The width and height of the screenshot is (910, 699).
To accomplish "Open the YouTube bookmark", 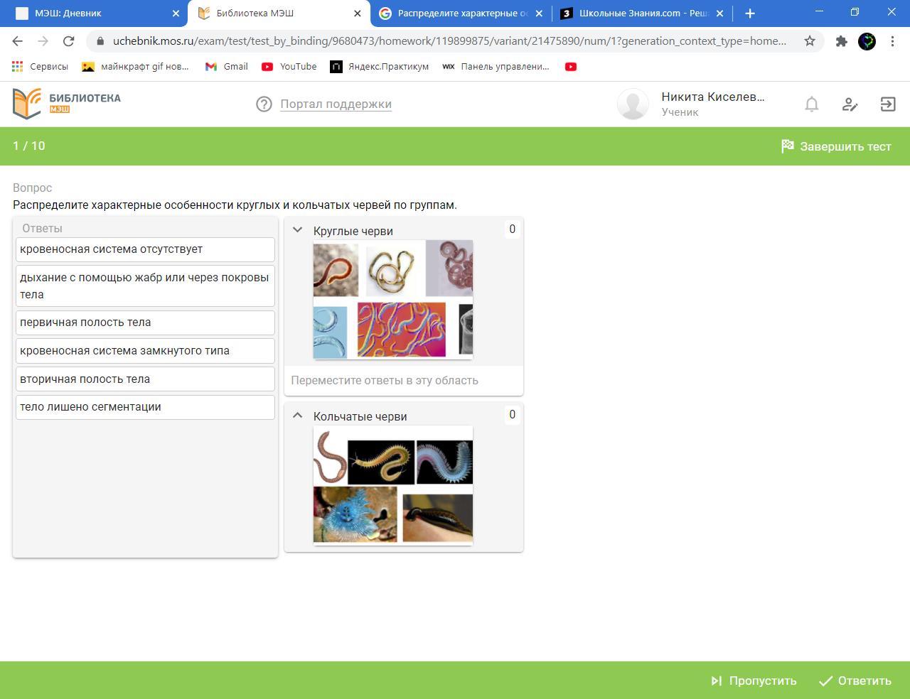I will click(x=289, y=67).
